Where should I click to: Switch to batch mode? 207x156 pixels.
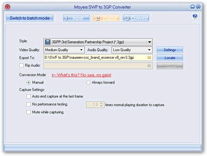click(29, 18)
